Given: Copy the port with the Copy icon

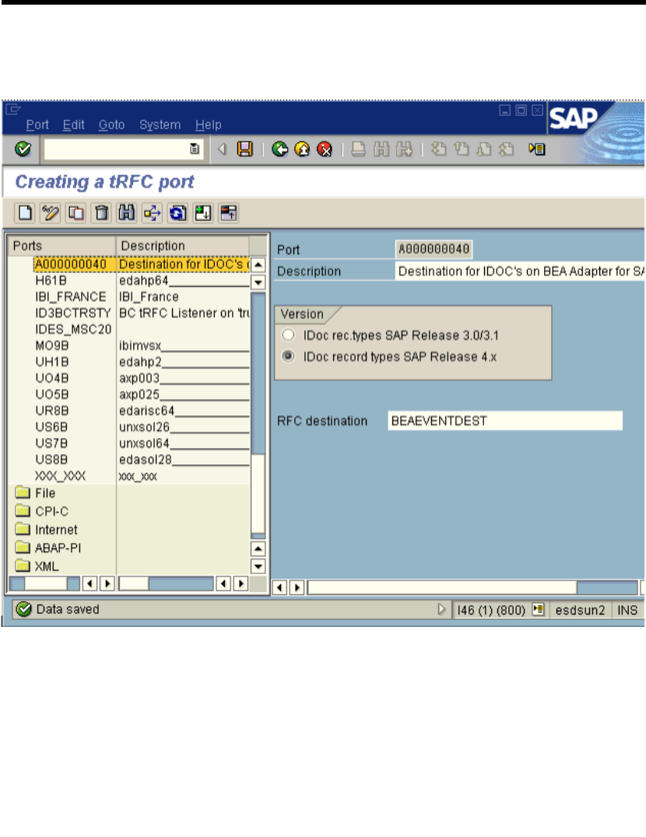Looking at the screenshot, I should (x=76, y=213).
